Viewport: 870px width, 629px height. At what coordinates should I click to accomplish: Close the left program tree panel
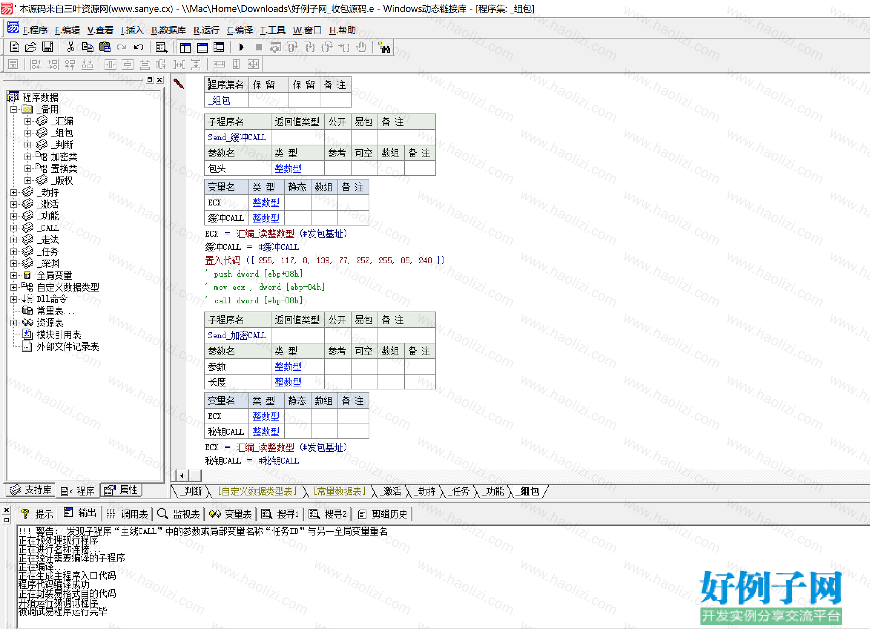coord(160,79)
